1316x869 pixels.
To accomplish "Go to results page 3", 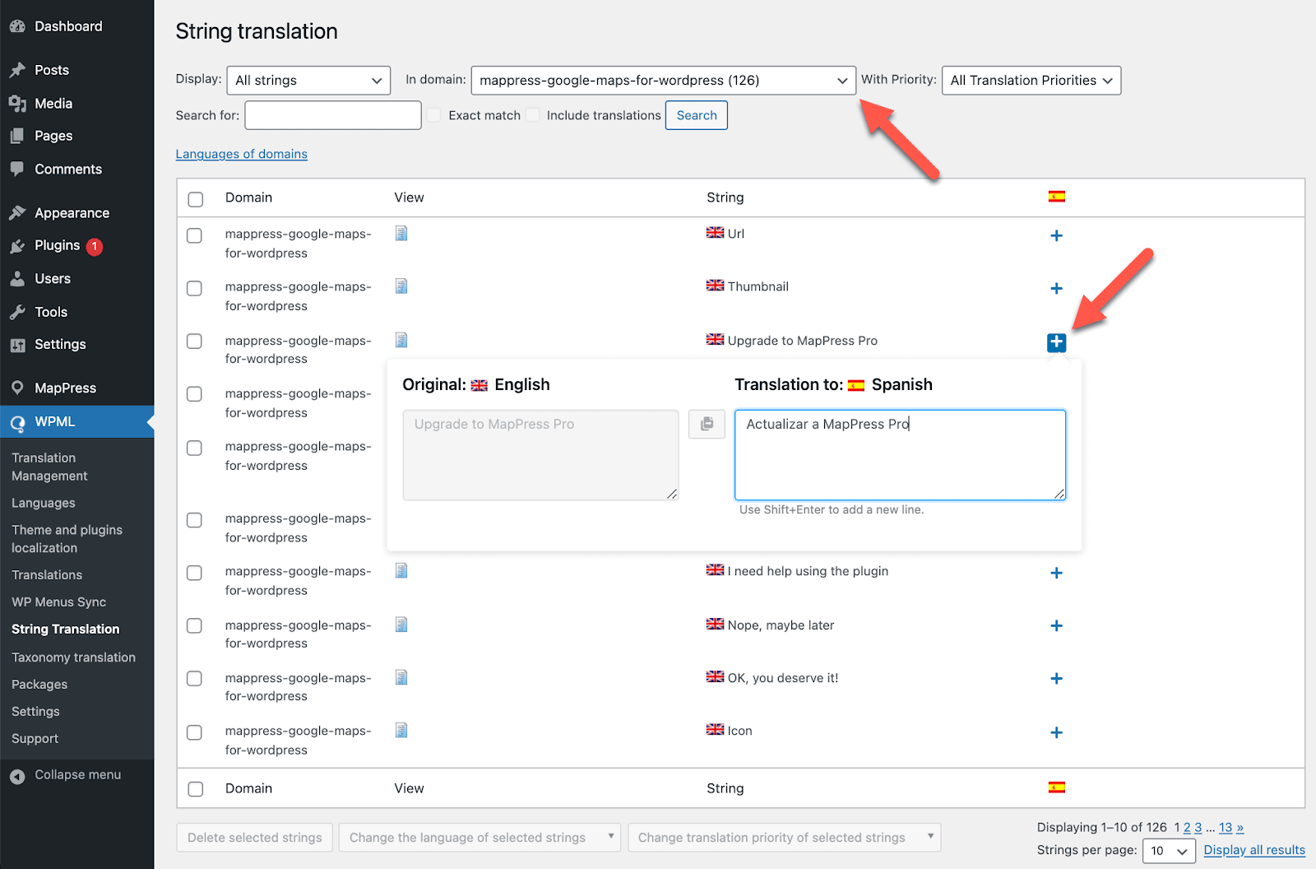I will [1198, 828].
